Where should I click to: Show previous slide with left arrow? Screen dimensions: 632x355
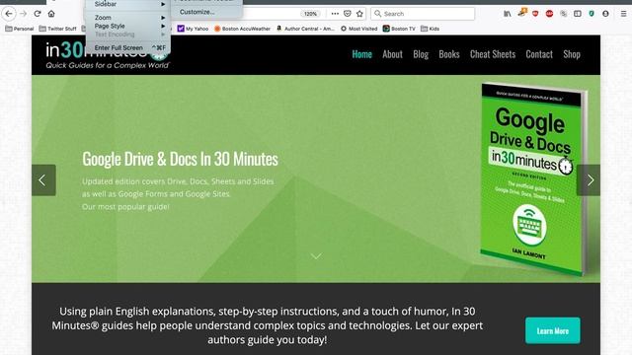[x=43, y=179]
